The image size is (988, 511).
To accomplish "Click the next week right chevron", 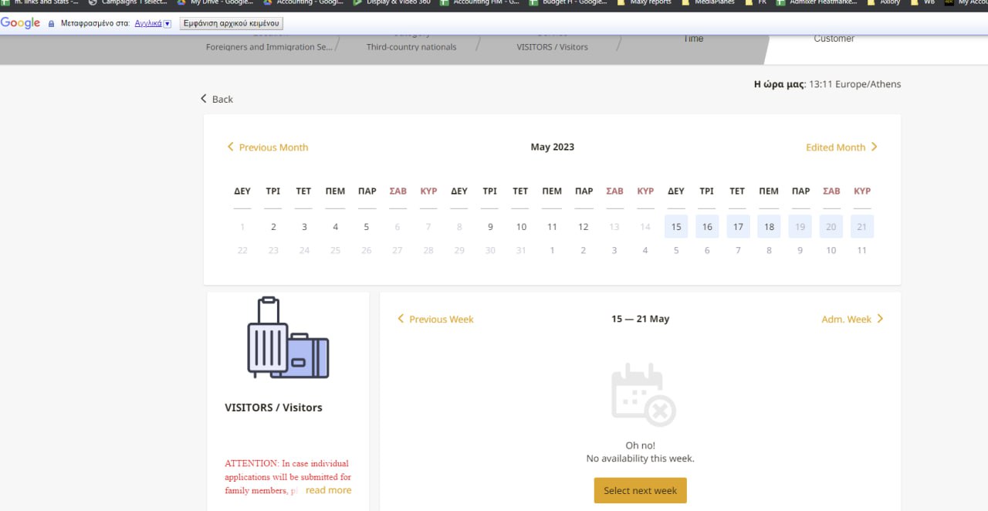I will (x=880, y=319).
